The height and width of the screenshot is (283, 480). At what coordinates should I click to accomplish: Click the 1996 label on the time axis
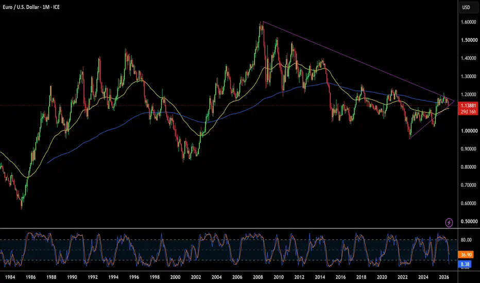[x=134, y=277]
